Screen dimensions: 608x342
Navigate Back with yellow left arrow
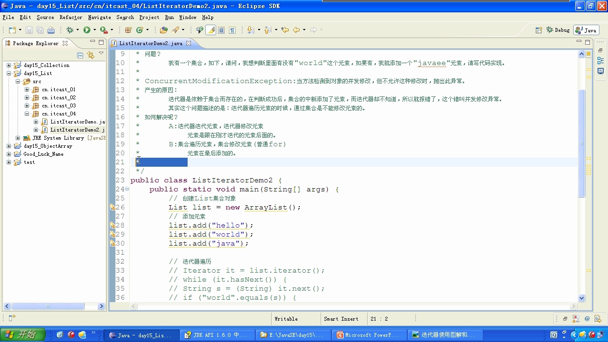pos(296,30)
